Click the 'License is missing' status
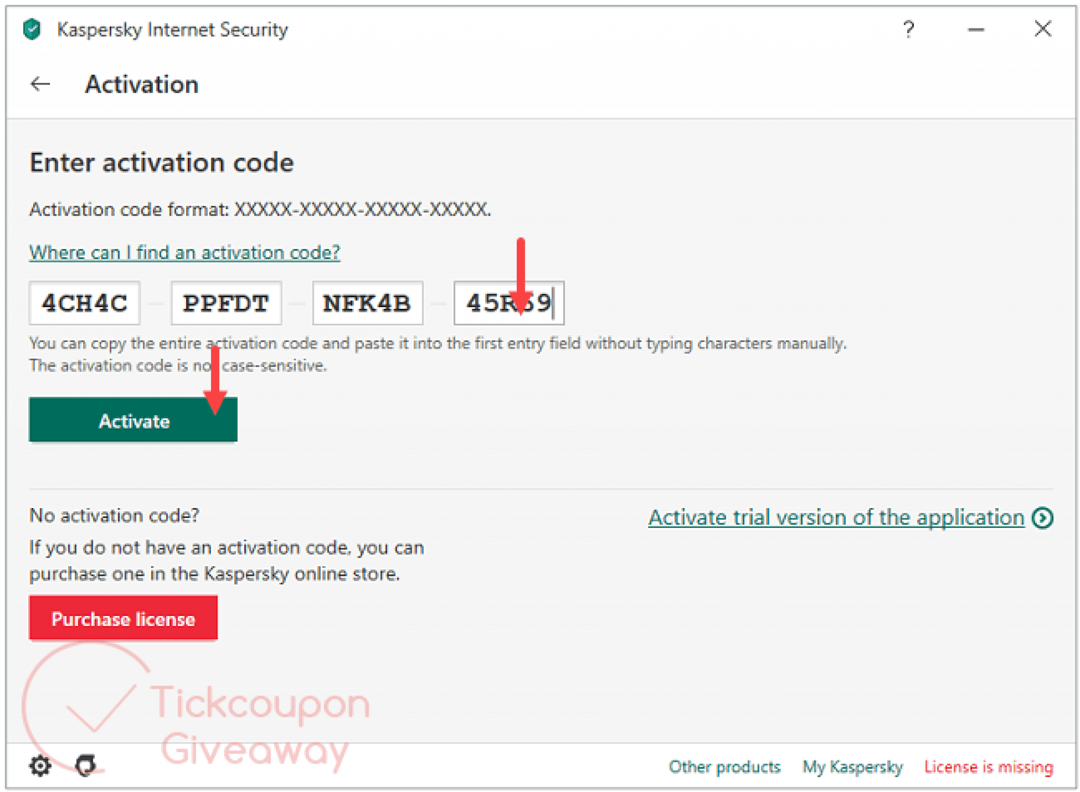The height and width of the screenshot is (792, 1080). 988,767
